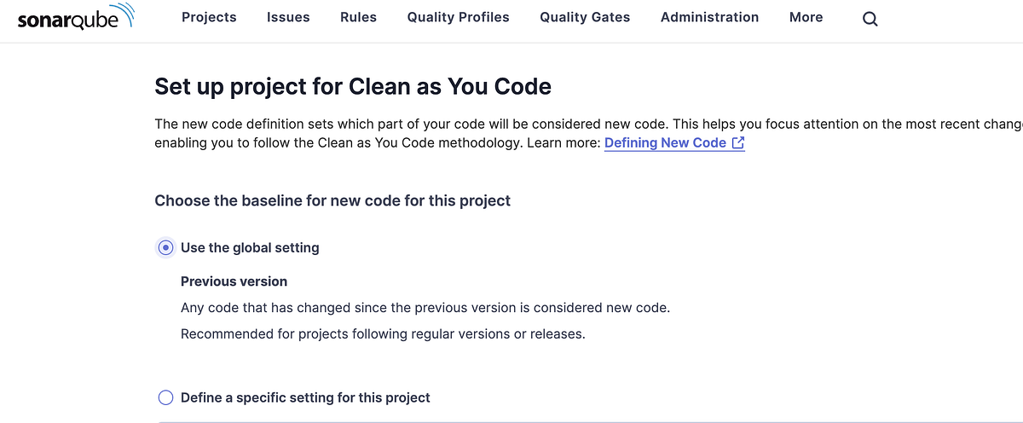This screenshot has height=423, width=1023.
Task: Open the Administration menu item
Action: point(709,17)
